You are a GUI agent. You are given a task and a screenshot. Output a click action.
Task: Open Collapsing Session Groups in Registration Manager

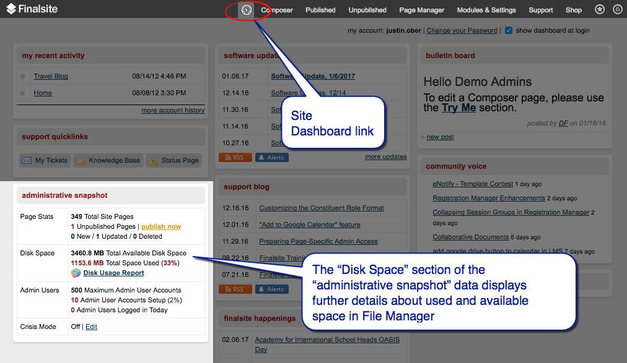click(x=511, y=212)
